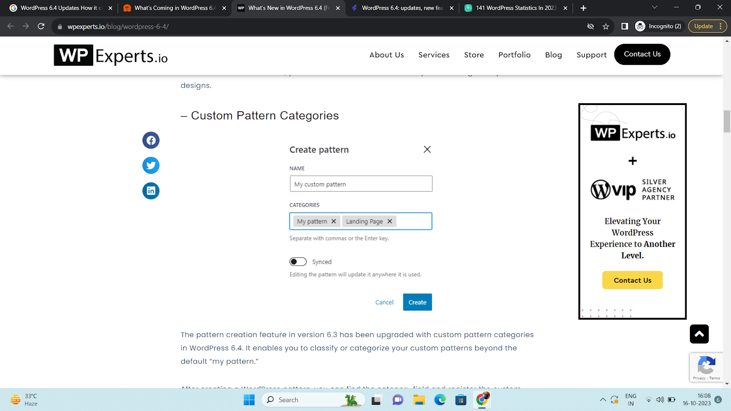Open the Services menu item
The width and height of the screenshot is (731, 411).
[x=434, y=55]
